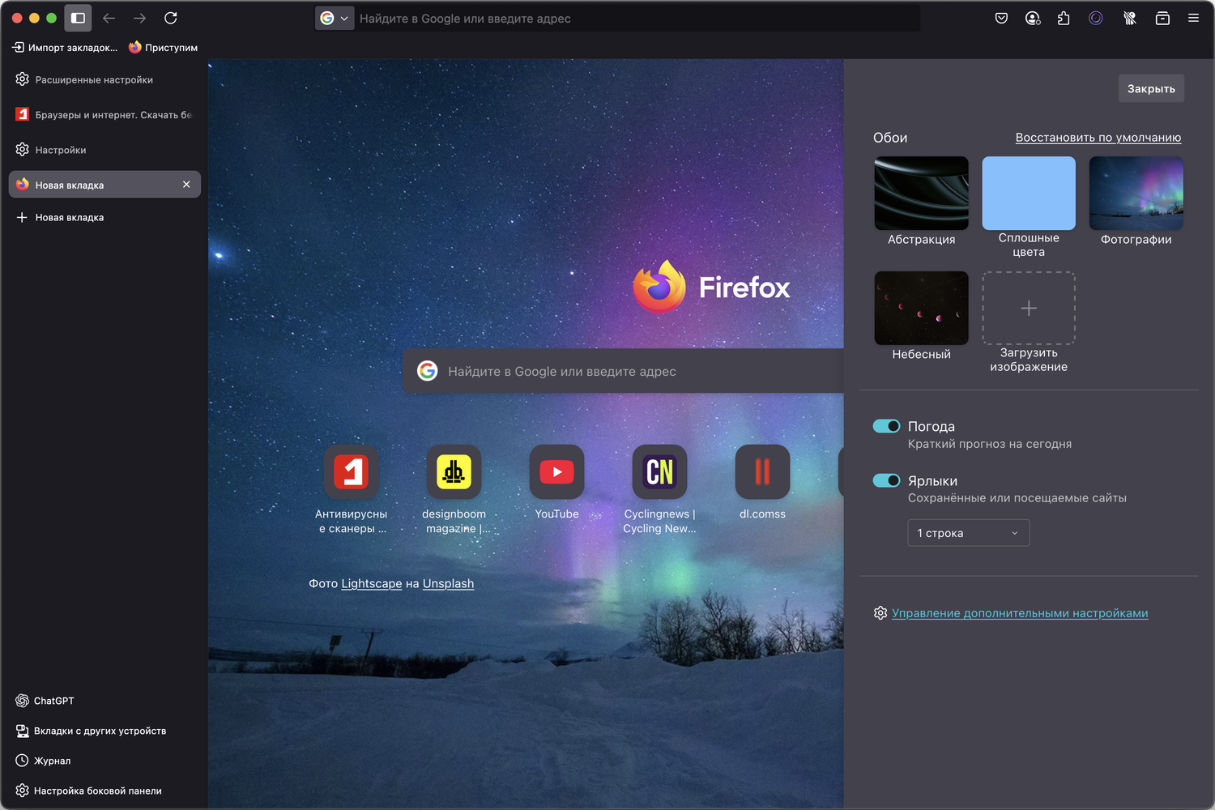Click the Firefox logo on the new tab page

[x=711, y=287]
